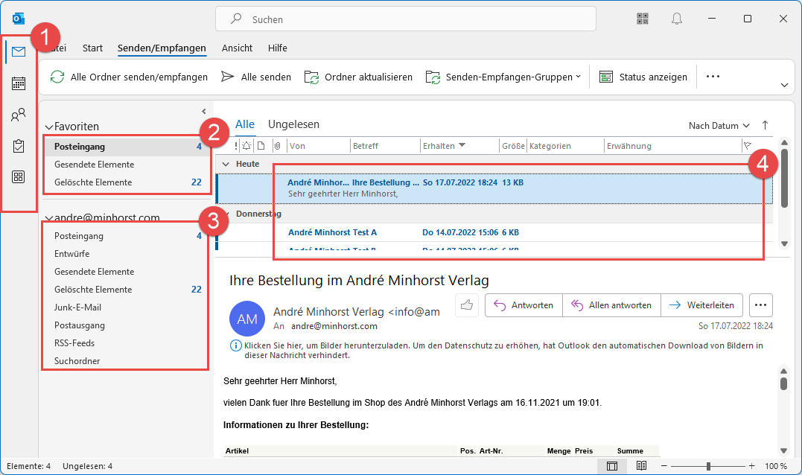Open Senden-Empfangen-Gruppen dropdown
Viewport: 802px width, 475px height.
point(503,77)
